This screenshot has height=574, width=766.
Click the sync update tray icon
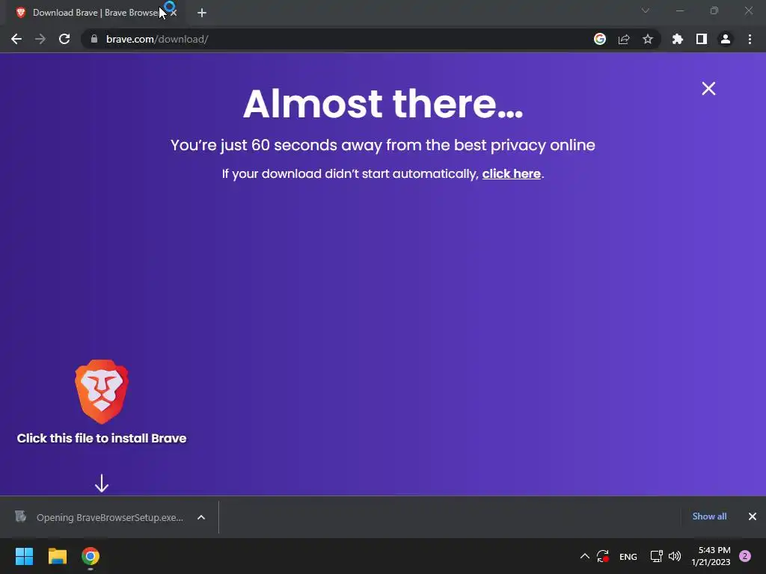pyautogui.click(x=603, y=556)
